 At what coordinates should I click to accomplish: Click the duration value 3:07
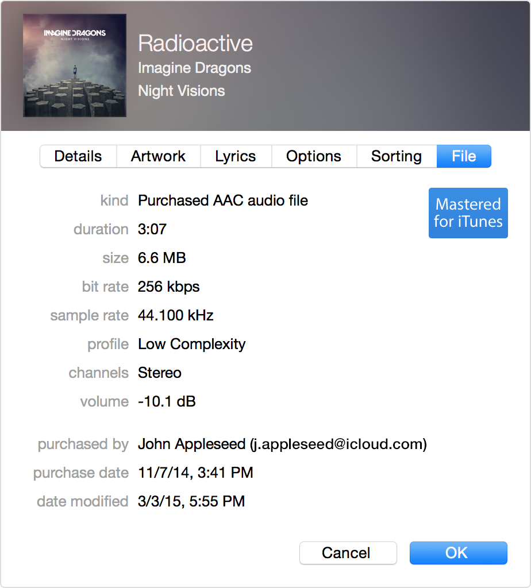click(x=152, y=229)
